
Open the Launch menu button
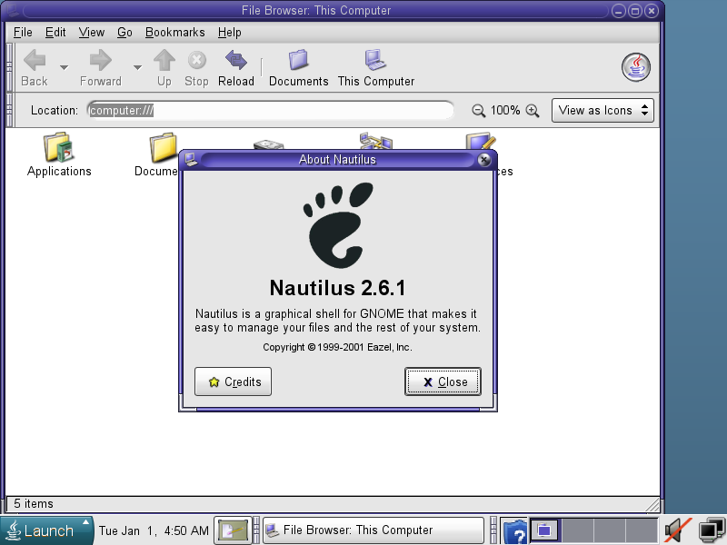tap(46, 530)
